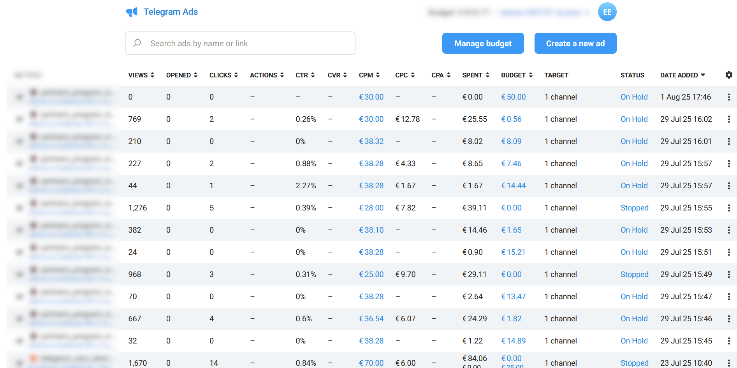Sort the table by Spent column
This screenshot has height=368, width=737.
(475, 75)
